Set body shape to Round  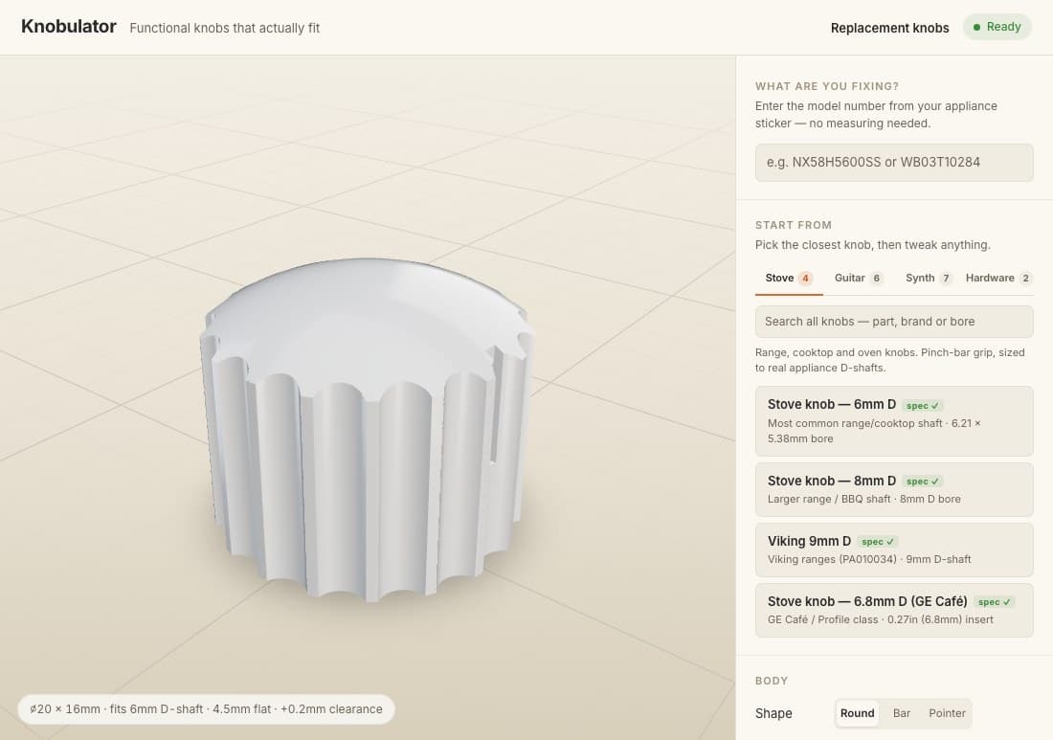(857, 713)
